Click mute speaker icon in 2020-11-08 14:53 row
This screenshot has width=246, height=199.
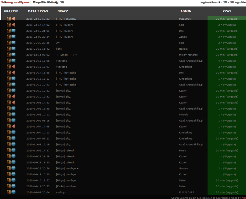point(14,103)
